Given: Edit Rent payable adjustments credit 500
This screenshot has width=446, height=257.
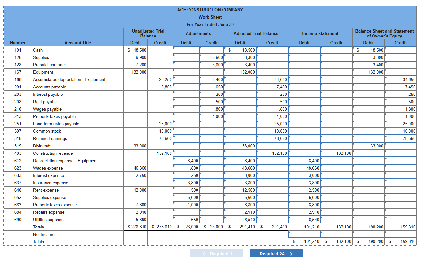Looking at the screenshot, I should click(211, 102).
